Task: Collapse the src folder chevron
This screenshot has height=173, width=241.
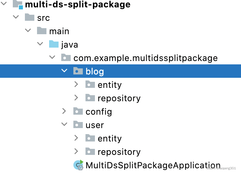Action: coord(16,17)
